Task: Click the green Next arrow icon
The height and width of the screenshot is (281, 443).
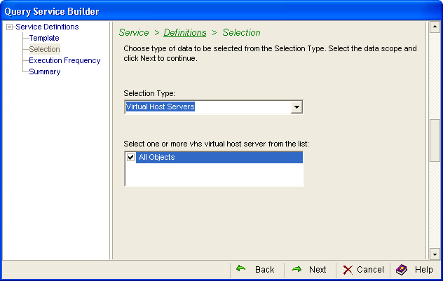Action: [x=297, y=269]
